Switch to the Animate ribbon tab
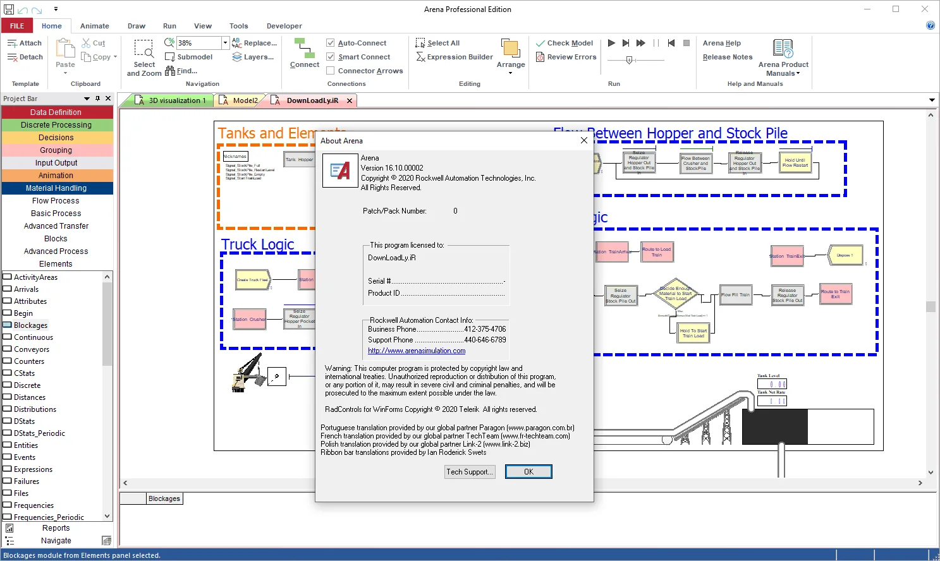 (95, 26)
